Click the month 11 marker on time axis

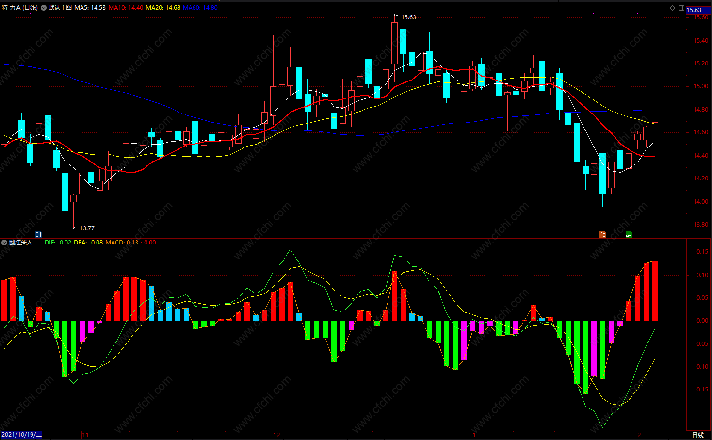(85, 435)
